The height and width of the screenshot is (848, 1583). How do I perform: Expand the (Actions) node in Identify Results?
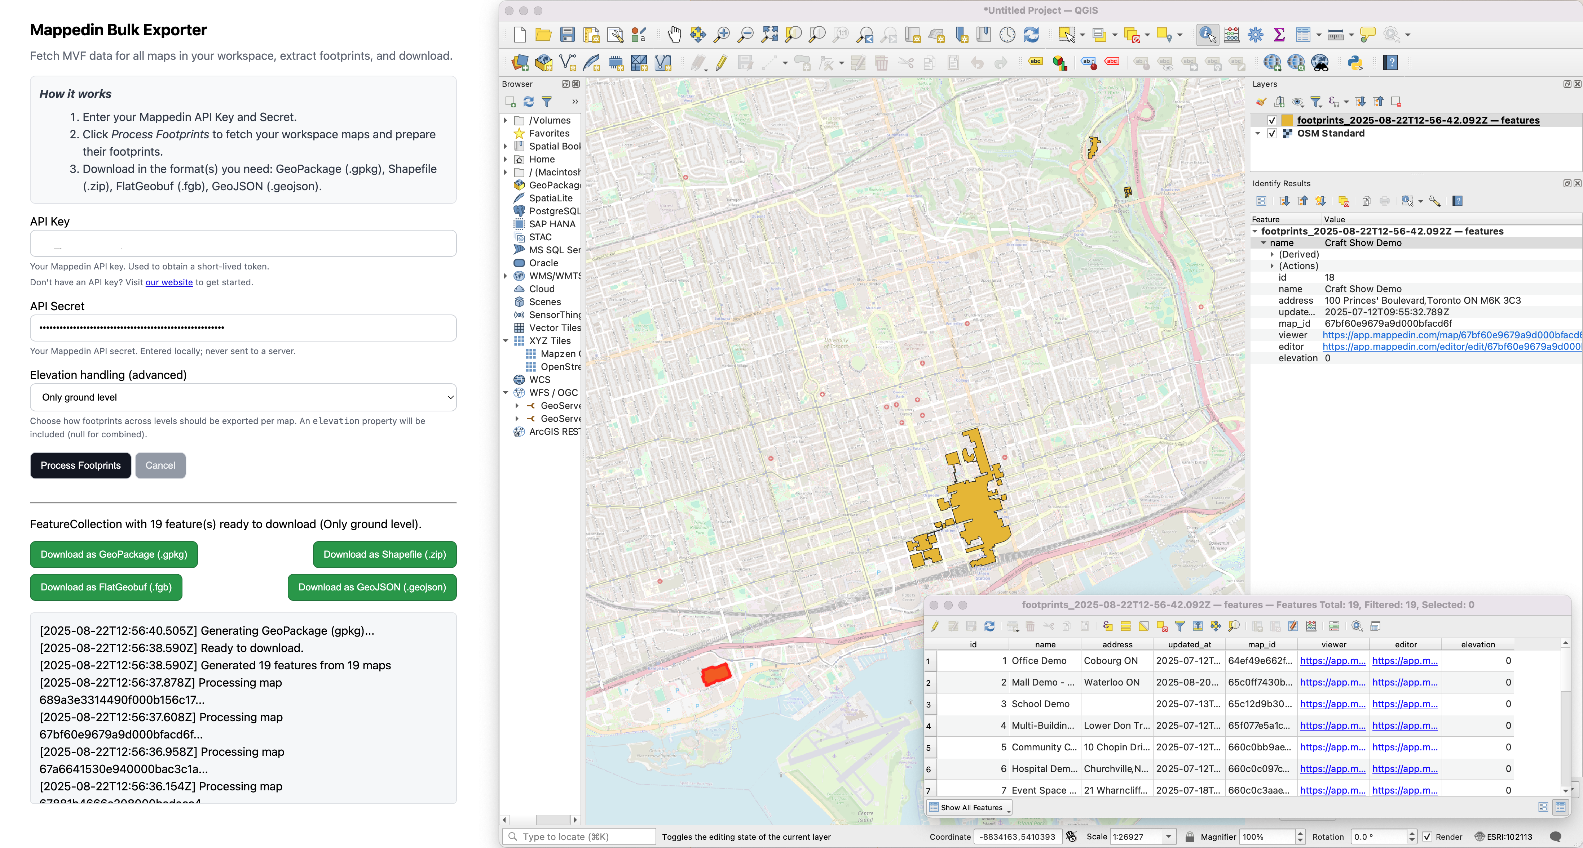[x=1271, y=266]
